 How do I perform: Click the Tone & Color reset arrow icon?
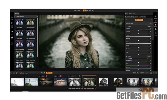(151, 24)
